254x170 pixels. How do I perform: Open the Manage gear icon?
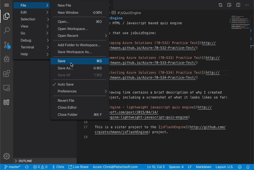(x=7, y=156)
